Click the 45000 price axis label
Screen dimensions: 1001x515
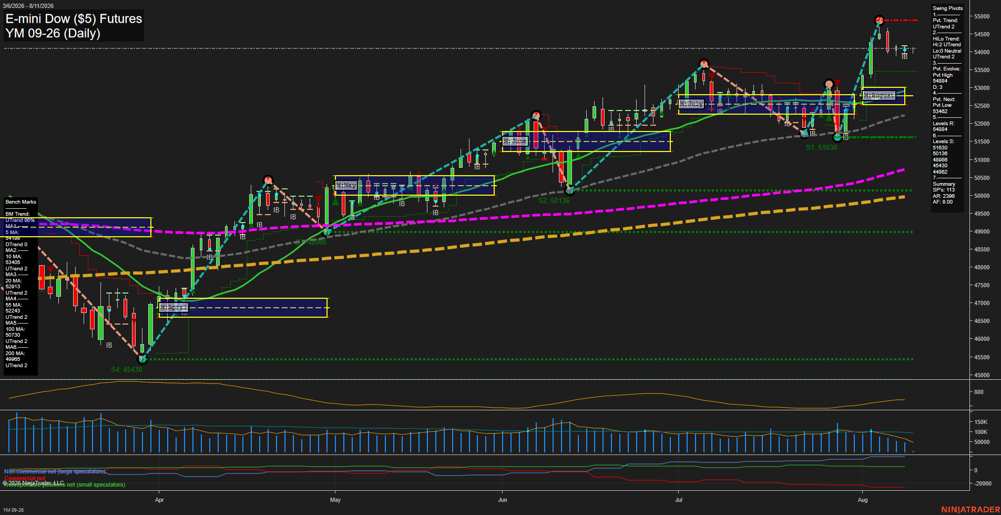[982, 375]
